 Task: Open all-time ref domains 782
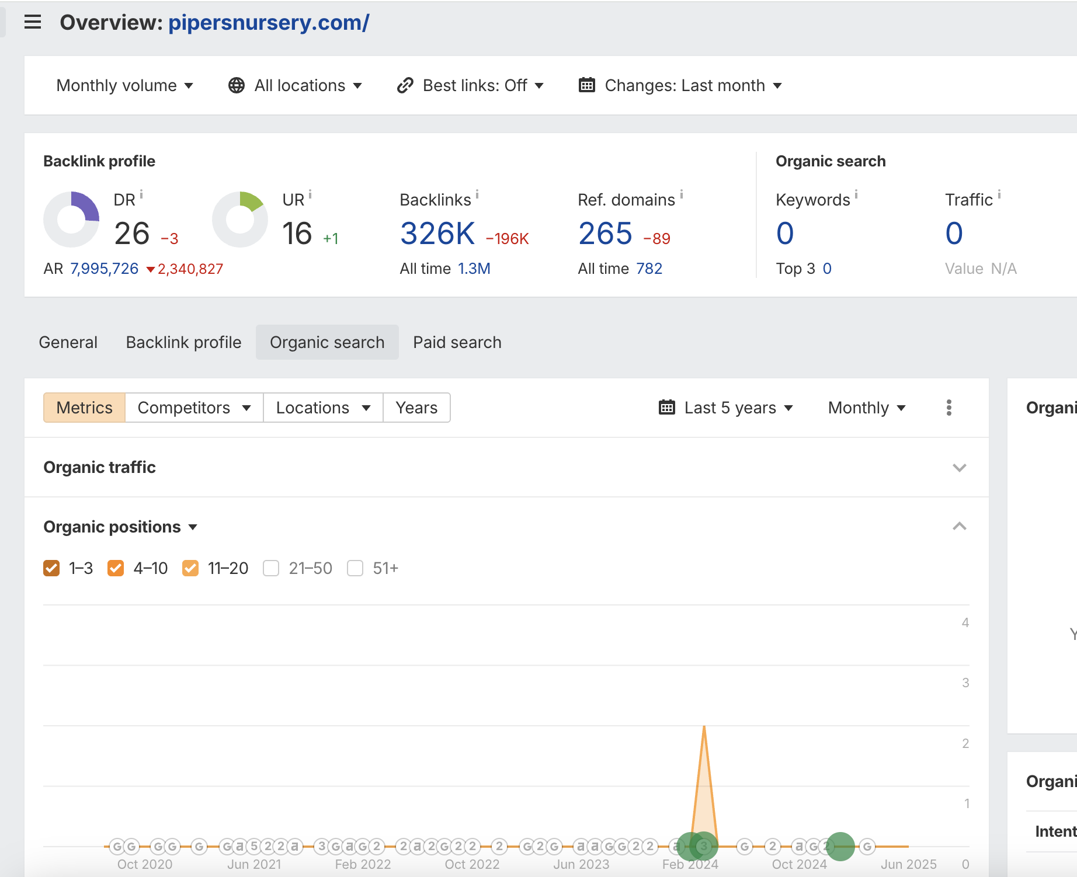[649, 269]
